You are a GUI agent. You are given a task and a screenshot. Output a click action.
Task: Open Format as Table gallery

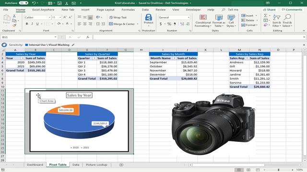click(219, 21)
